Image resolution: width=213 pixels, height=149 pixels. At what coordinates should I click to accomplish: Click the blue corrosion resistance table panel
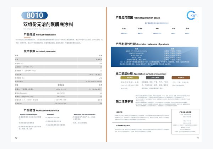(154, 57)
